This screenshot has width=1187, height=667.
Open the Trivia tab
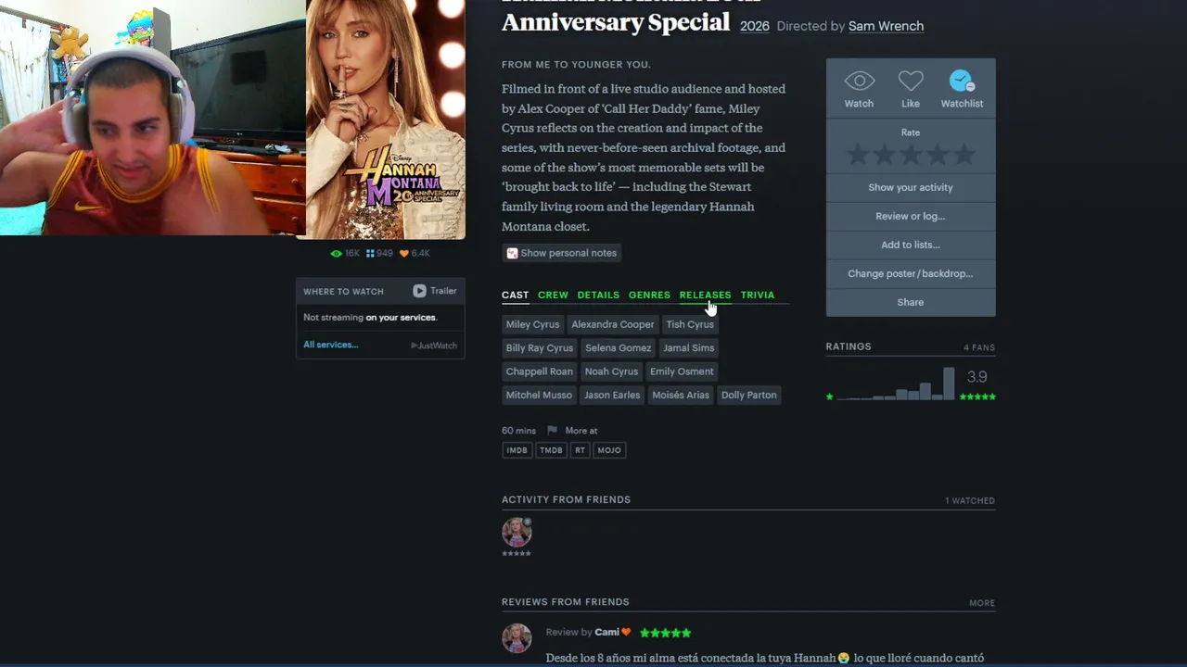pyautogui.click(x=758, y=295)
